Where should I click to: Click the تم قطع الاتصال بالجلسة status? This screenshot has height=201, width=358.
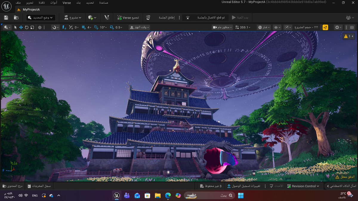pos(206,18)
